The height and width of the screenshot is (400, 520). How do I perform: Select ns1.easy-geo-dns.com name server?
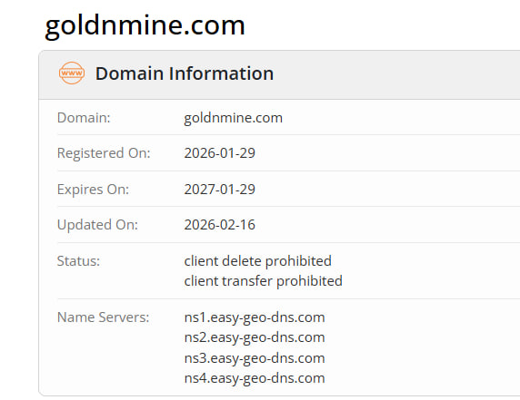point(255,317)
